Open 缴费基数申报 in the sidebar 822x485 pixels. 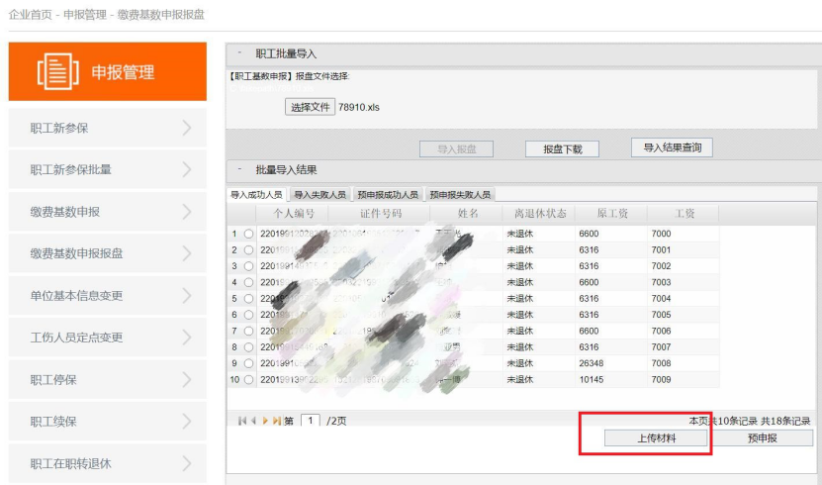pos(65,212)
